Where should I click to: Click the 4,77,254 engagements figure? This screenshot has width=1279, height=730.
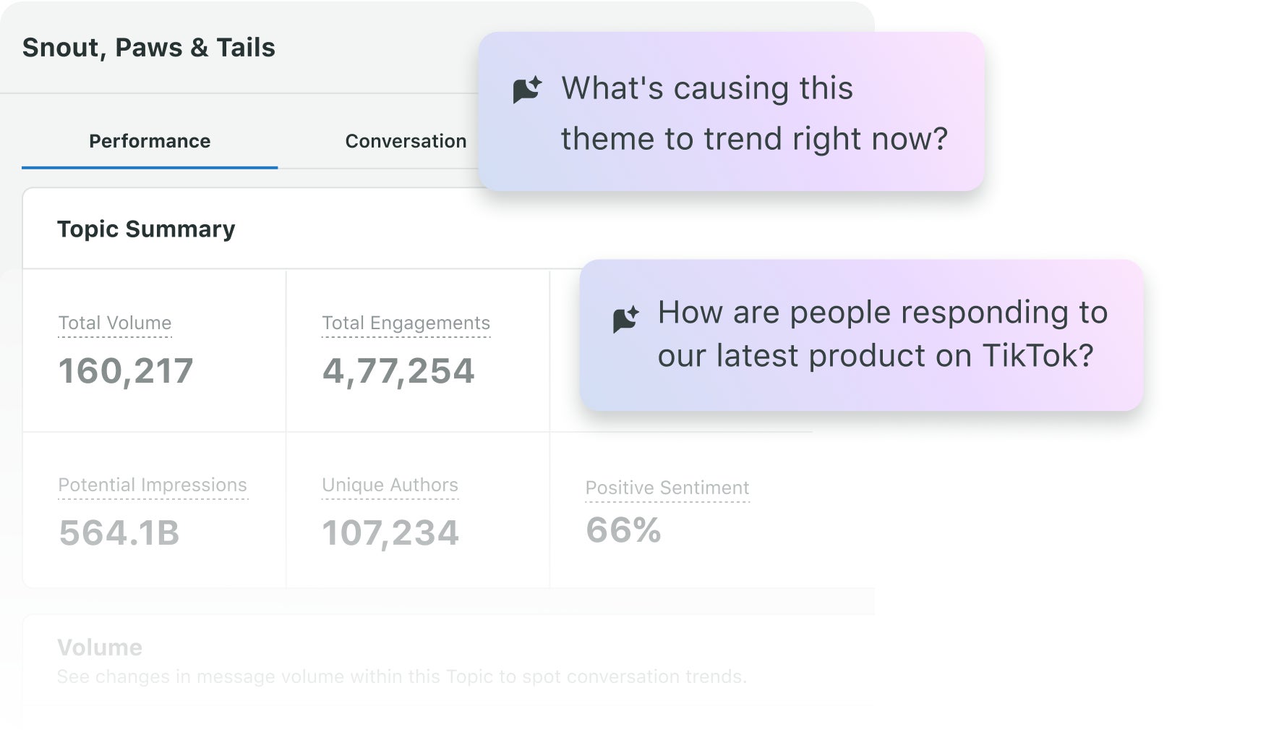pyautogui.click(x=399, y=371)
